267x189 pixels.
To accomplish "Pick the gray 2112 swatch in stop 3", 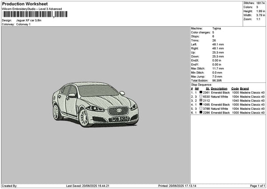I will (x=201, y=101).
